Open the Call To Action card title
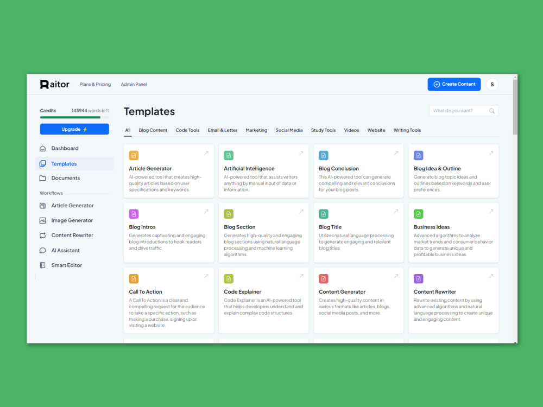Screen dimensions: 543x407 pos(146,292)
